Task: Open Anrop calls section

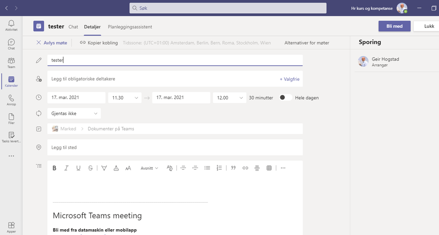Action: pyautogui.click(x=11, y=100)
